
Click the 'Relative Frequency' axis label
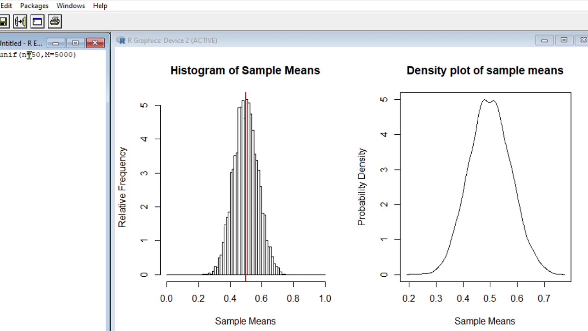pos(122,187)
